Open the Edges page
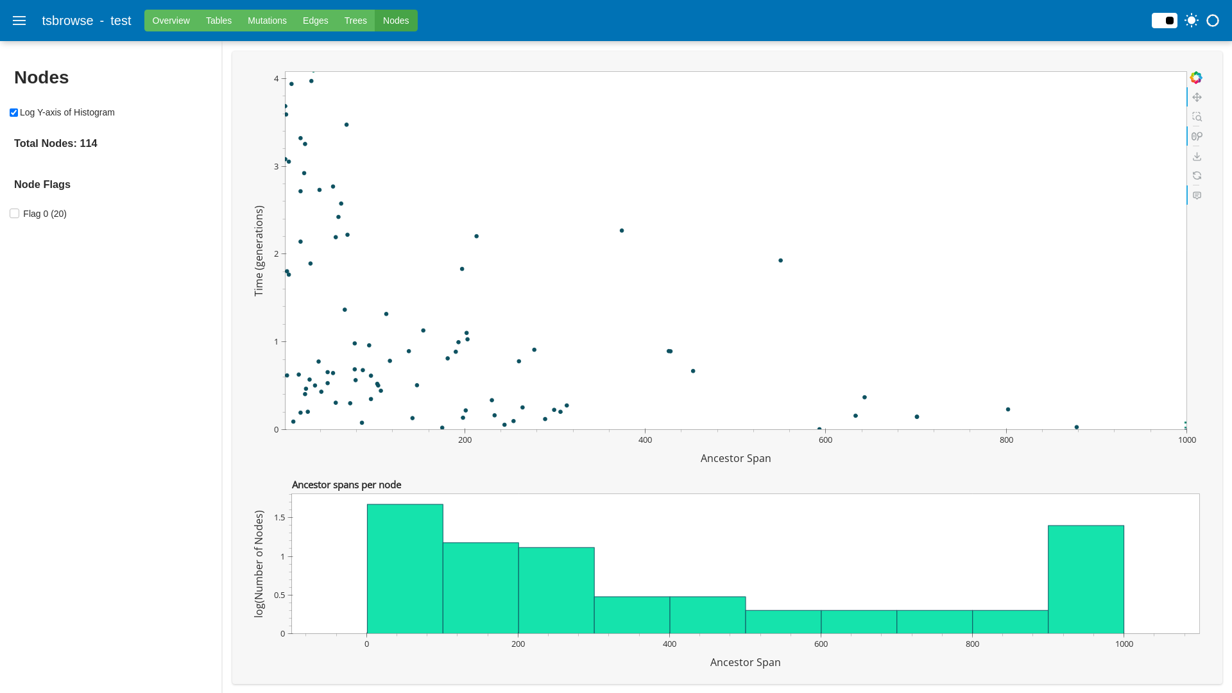This screenshot has width=1232, height=693. click(x=315, y=21)
